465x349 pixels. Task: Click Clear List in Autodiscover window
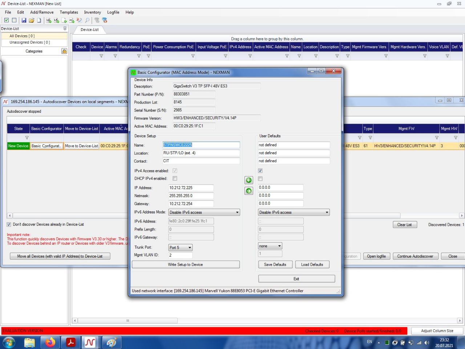404,225
